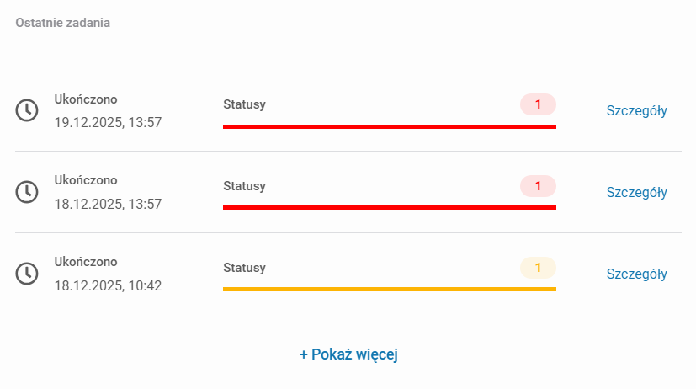696x389 pixels.
Task: Click orange badge count on 10:42 task
Action: 538,268
